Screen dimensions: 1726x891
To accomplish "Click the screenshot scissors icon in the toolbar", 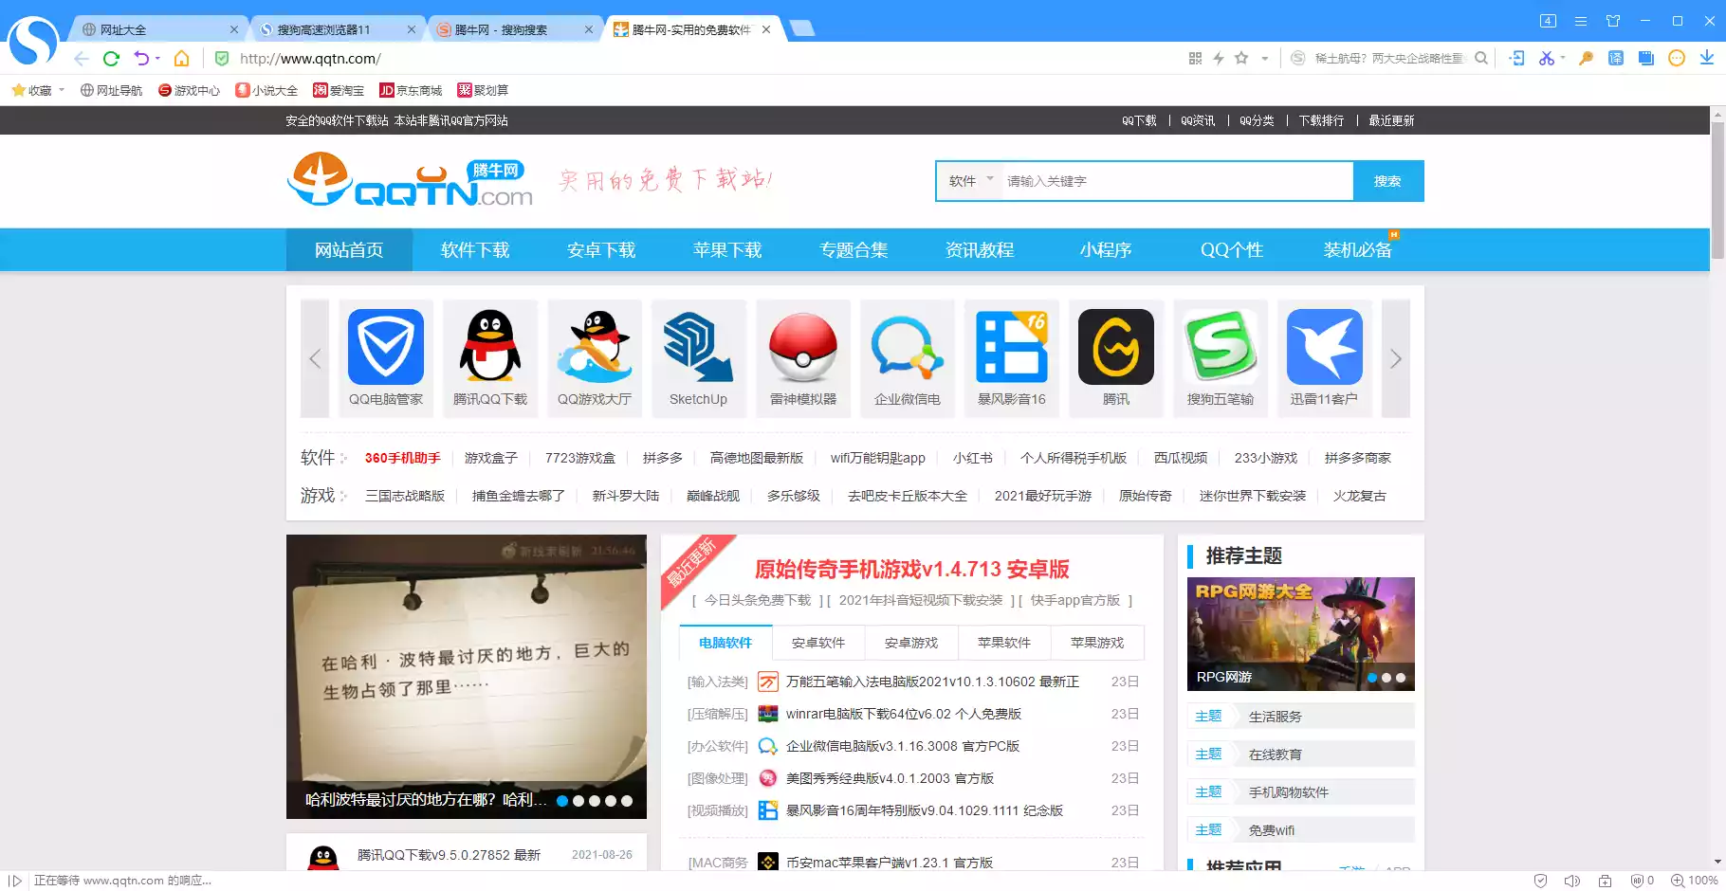I will (1547, 58).
